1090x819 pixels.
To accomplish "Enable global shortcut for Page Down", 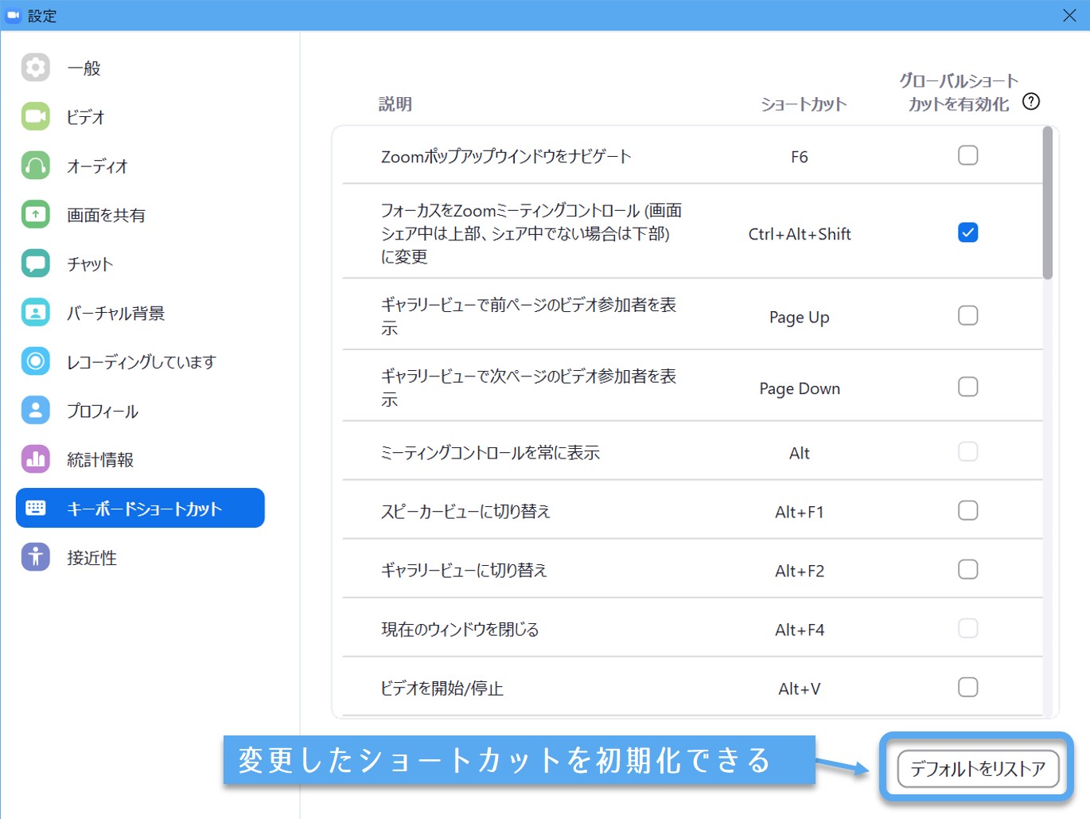I will click(x=968, y=387).
